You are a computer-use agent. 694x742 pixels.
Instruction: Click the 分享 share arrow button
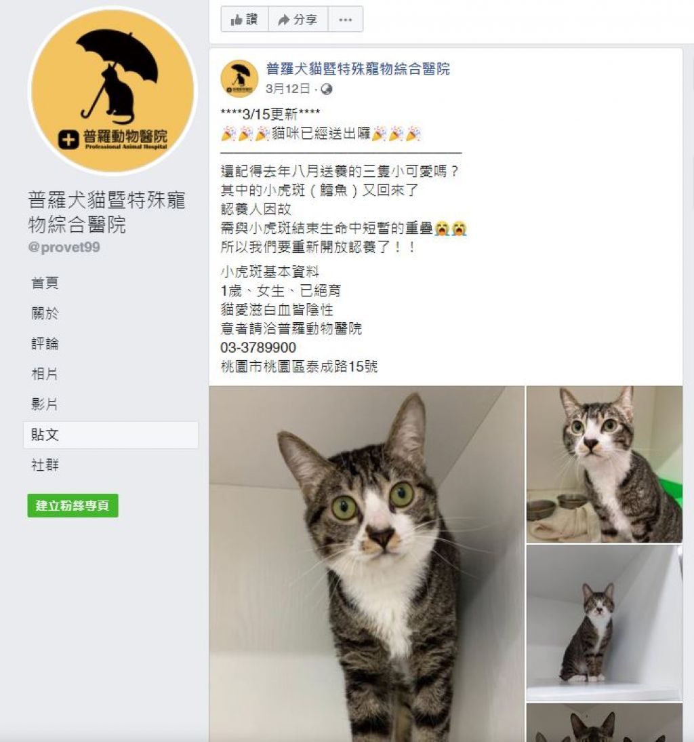pyautogui.click(x=298, y=20)
